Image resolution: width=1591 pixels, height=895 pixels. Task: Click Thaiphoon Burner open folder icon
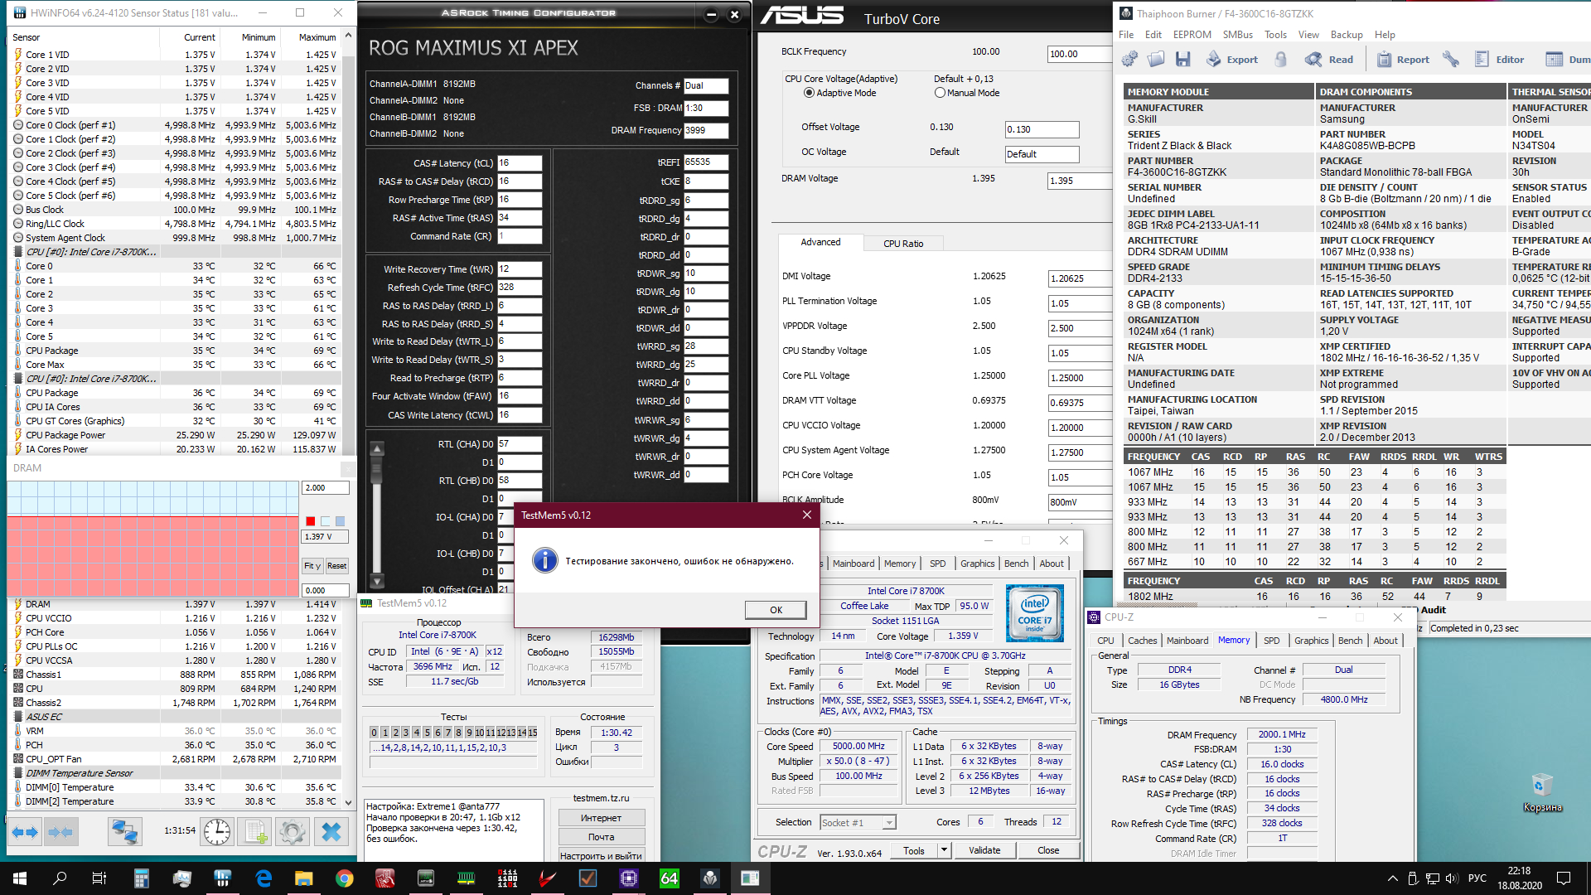(1156, 59)
